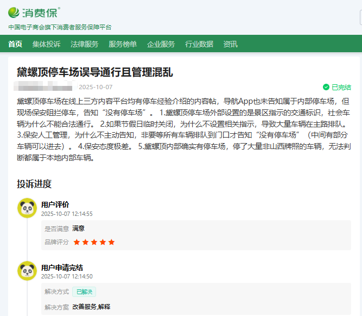This screenshot has height=316, width=362.
Task: Click the 投诉进度 section heading
Action: pos(34,184)
